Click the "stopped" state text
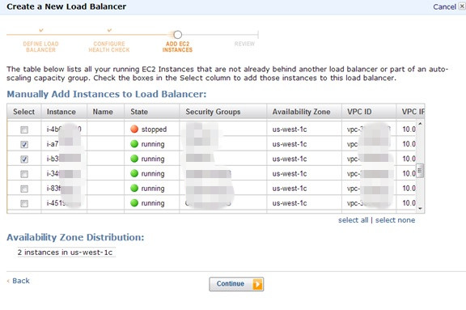Image resolution: width=466 pixels, height=310 pixels. click(154, 130)
